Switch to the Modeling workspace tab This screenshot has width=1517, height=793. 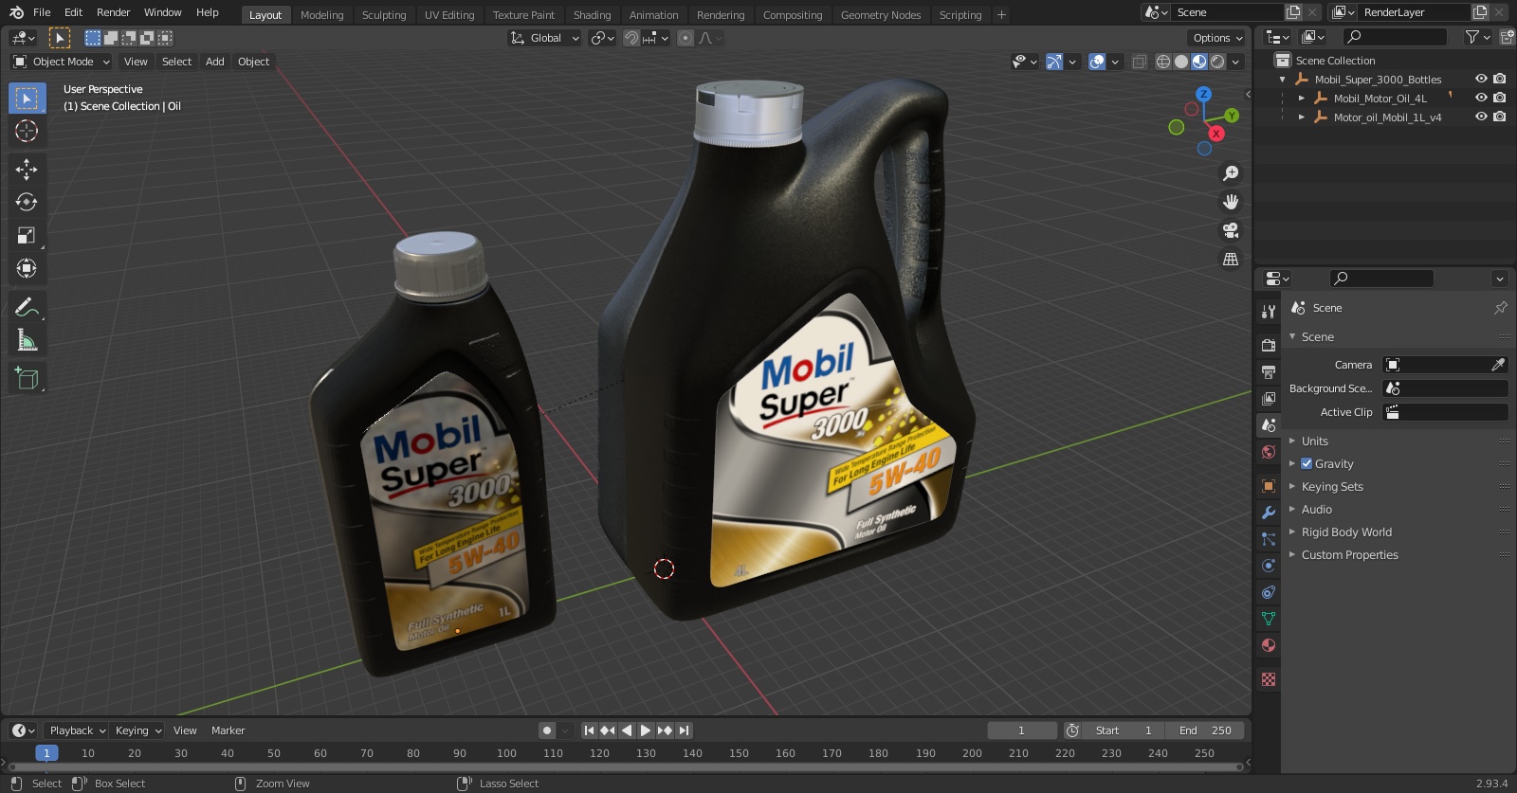pyautogui.click(x=321, y=15)
